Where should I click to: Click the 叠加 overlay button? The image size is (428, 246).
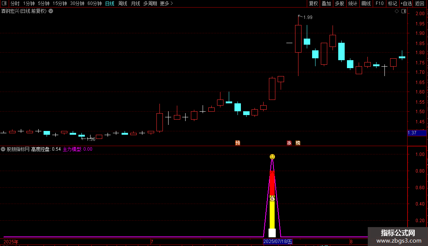[x=326, y=3]
